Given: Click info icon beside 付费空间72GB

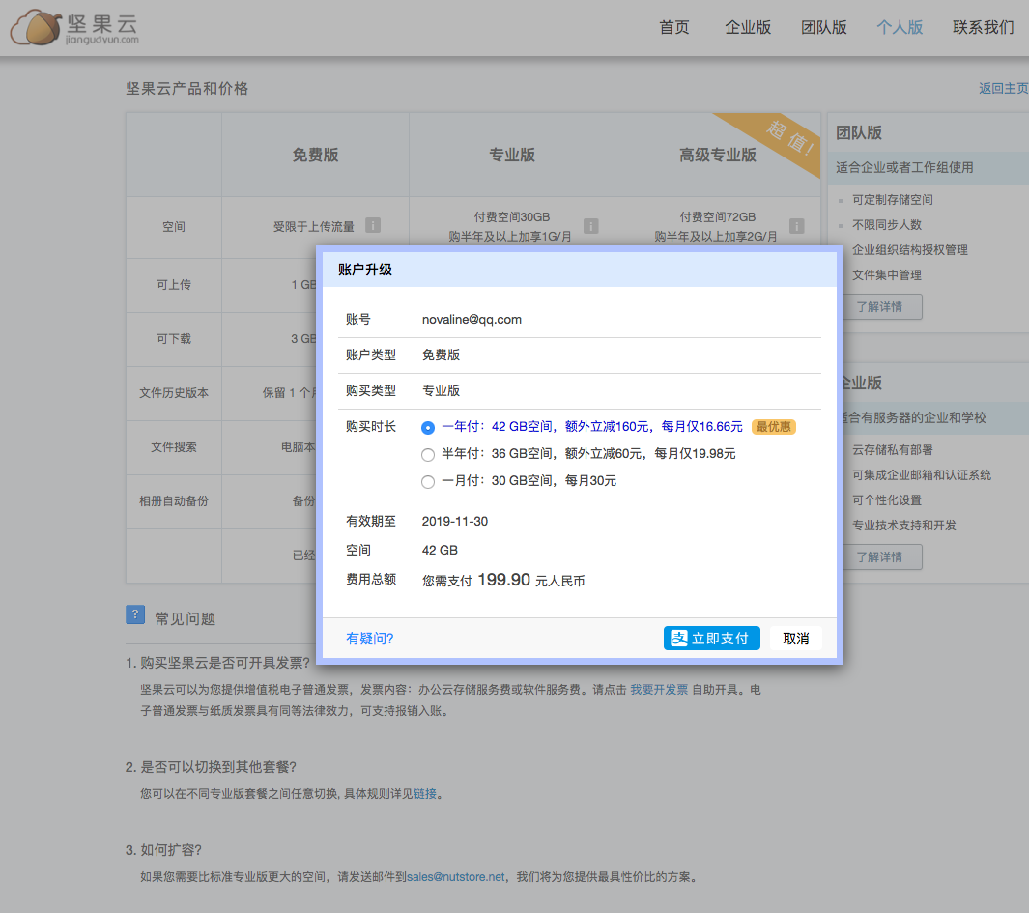Looking at the screenshot, I should (797, 226).
